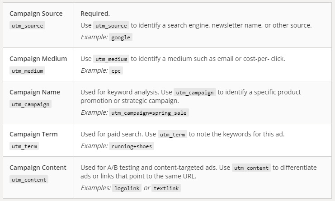Click the "cpc" example code snippet
Viewport: 335px width, 201px height.
point(116,71)
